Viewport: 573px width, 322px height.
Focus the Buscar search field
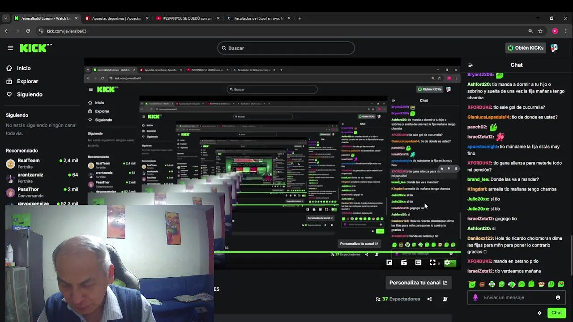point(286,48)
